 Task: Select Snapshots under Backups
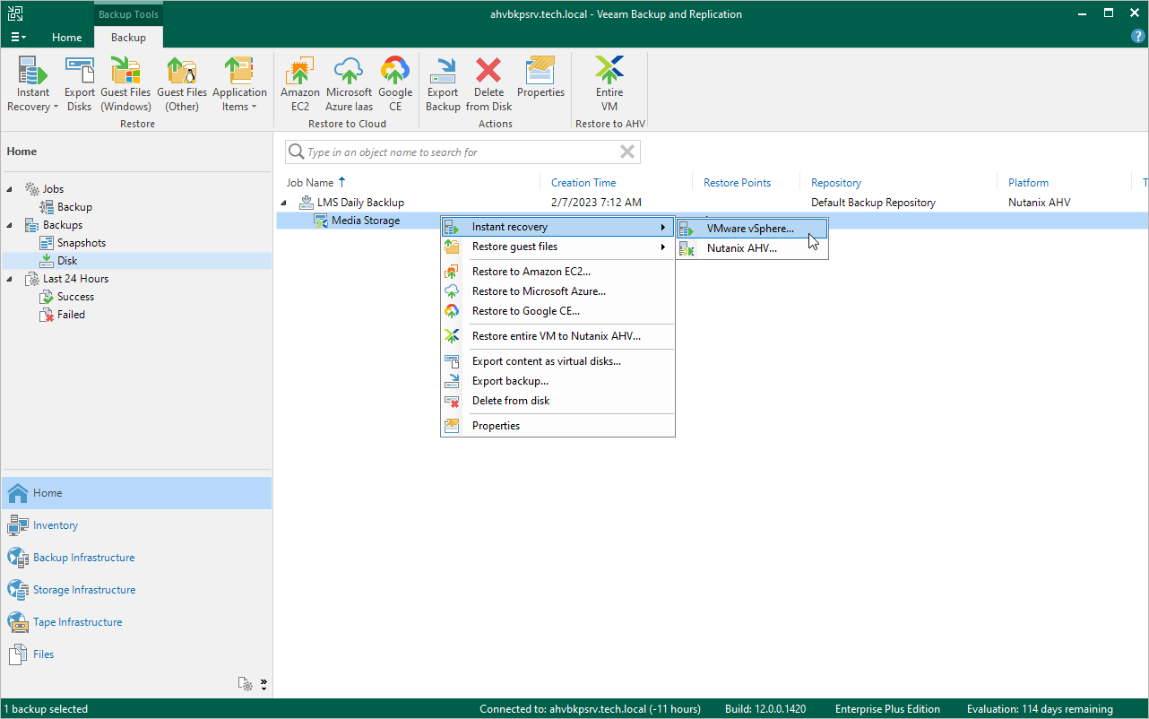pyautogui.click(x=82, y=243)
